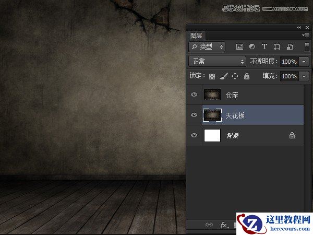Filter for smart objects icon
The image size is (313, 235).
click(x=290, y=47)
